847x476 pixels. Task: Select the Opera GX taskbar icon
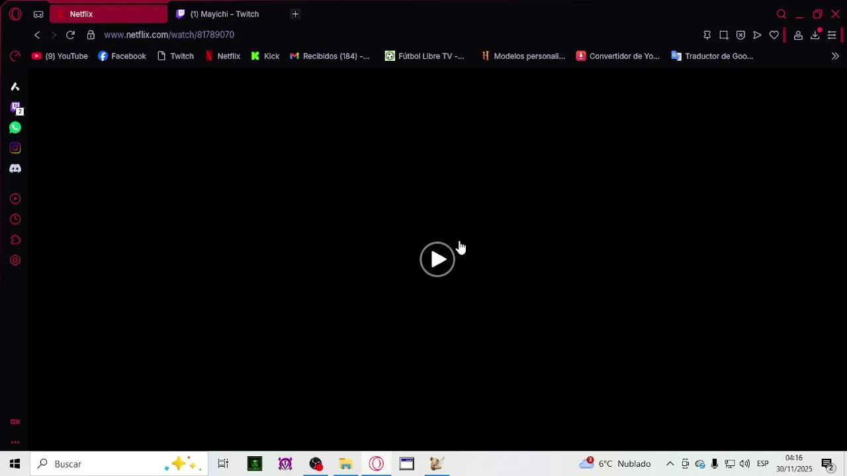point(377,464)
